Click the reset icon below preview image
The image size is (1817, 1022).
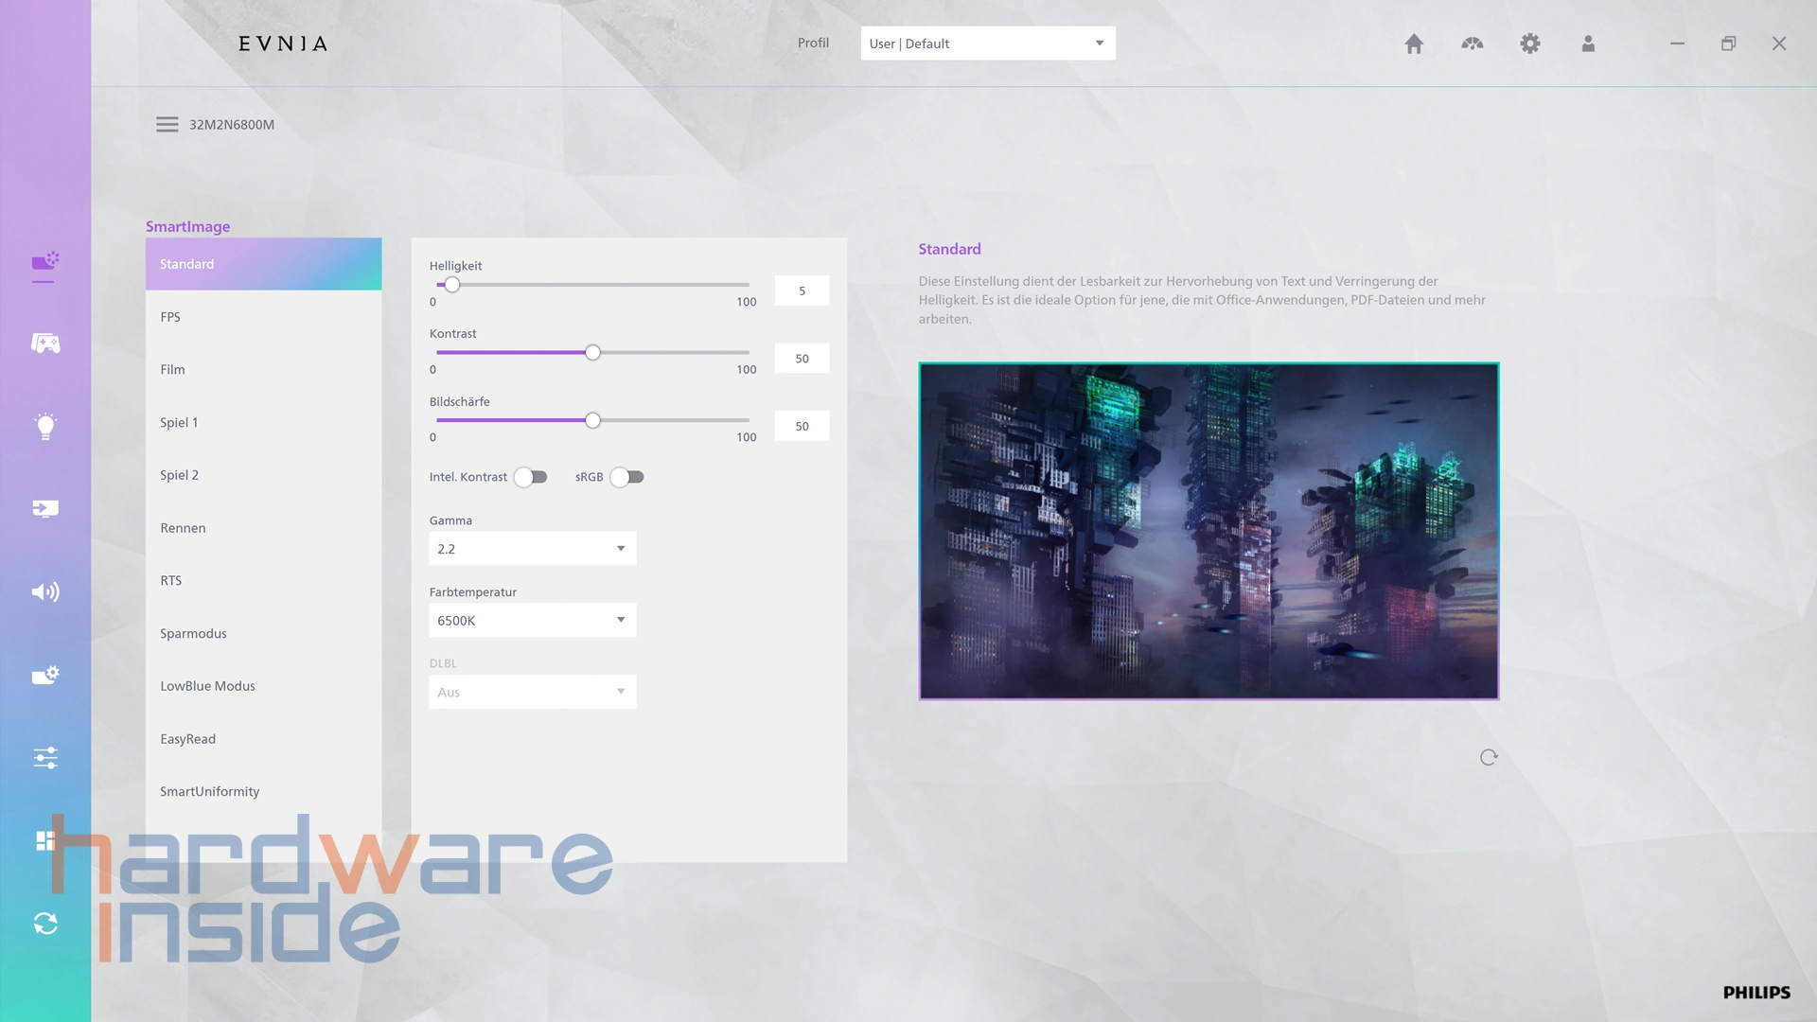1489,757
